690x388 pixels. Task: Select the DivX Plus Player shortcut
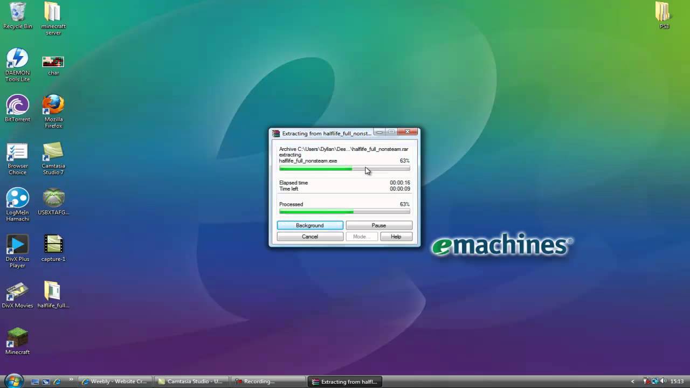click(17, 251)
